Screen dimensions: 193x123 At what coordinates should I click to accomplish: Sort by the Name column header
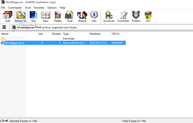coord(13,34)
